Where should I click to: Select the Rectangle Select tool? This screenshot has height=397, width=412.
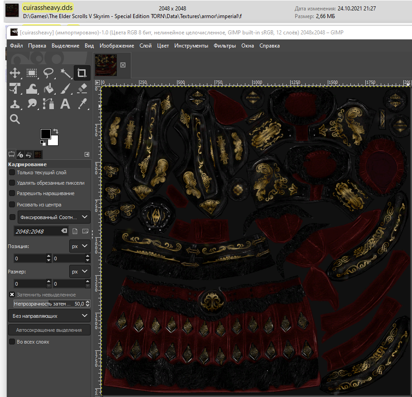[x=32, y=73]
